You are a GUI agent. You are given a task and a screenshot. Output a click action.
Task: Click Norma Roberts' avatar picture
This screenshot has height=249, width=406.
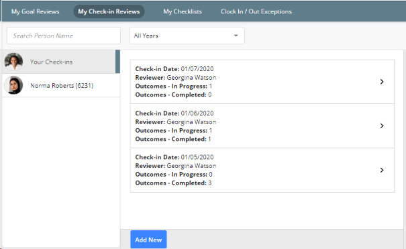(13, 85)
